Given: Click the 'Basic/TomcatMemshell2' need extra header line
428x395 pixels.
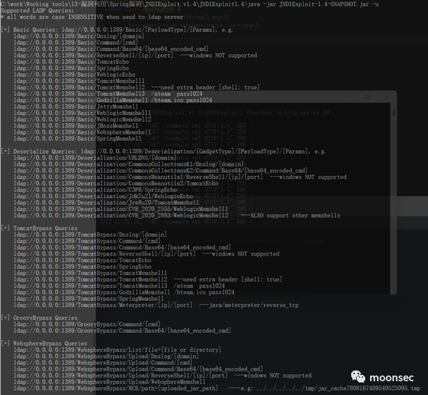Looking at the screenshot, I should click(x=136, y=88).
